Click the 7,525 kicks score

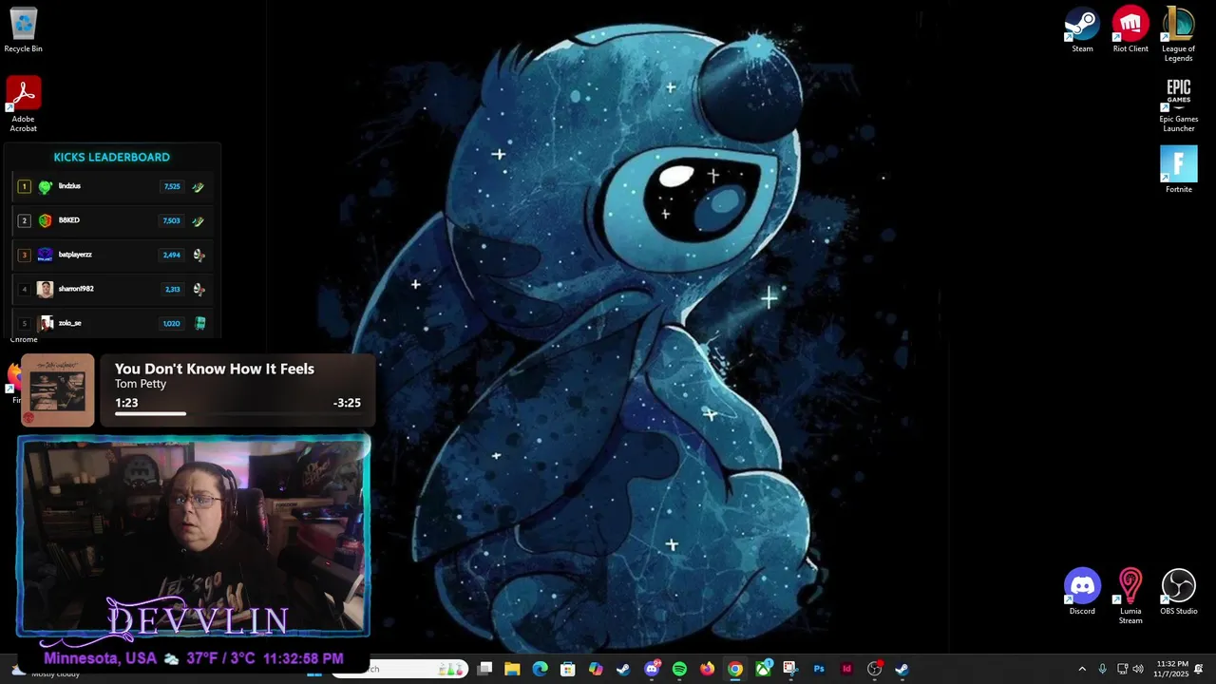172,187
